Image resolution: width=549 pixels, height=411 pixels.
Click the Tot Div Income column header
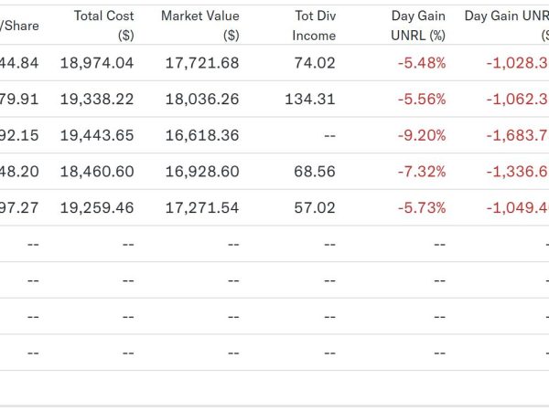[314, 26]
